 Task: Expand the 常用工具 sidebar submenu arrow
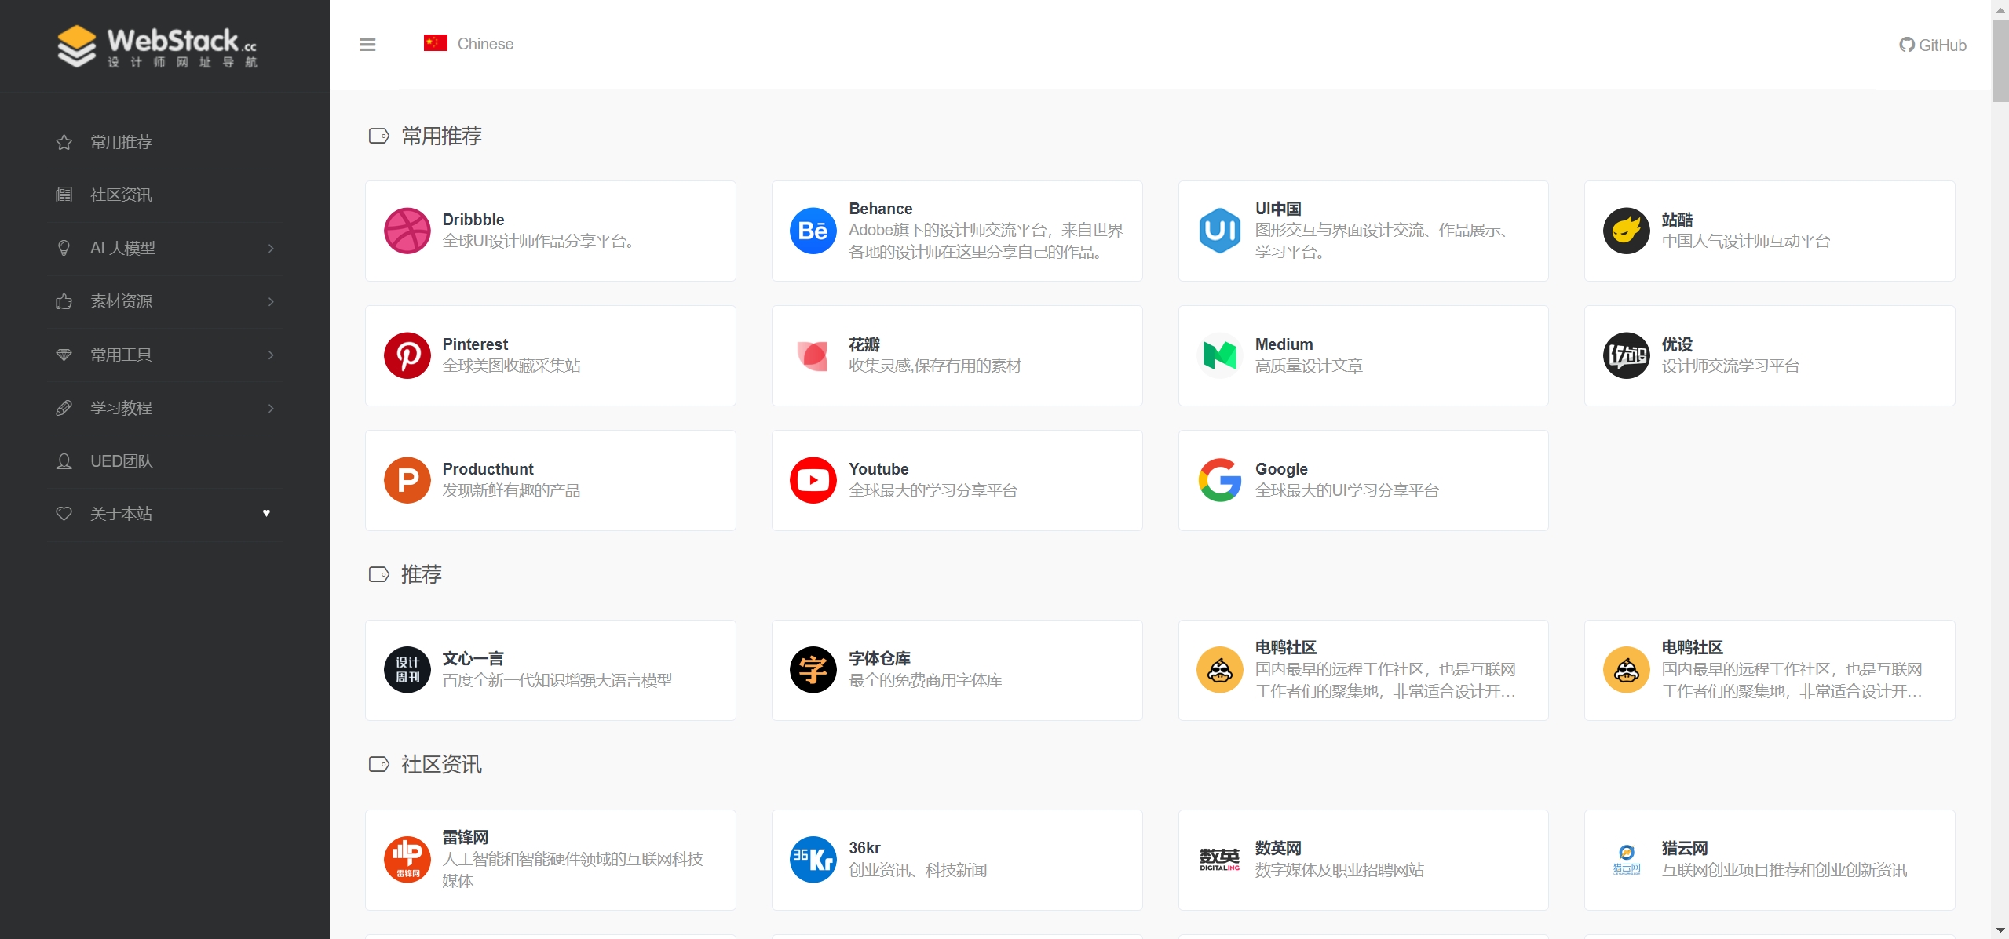271,355
